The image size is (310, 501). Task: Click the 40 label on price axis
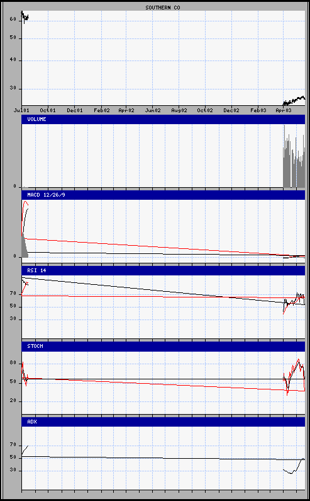pos(13,60)
